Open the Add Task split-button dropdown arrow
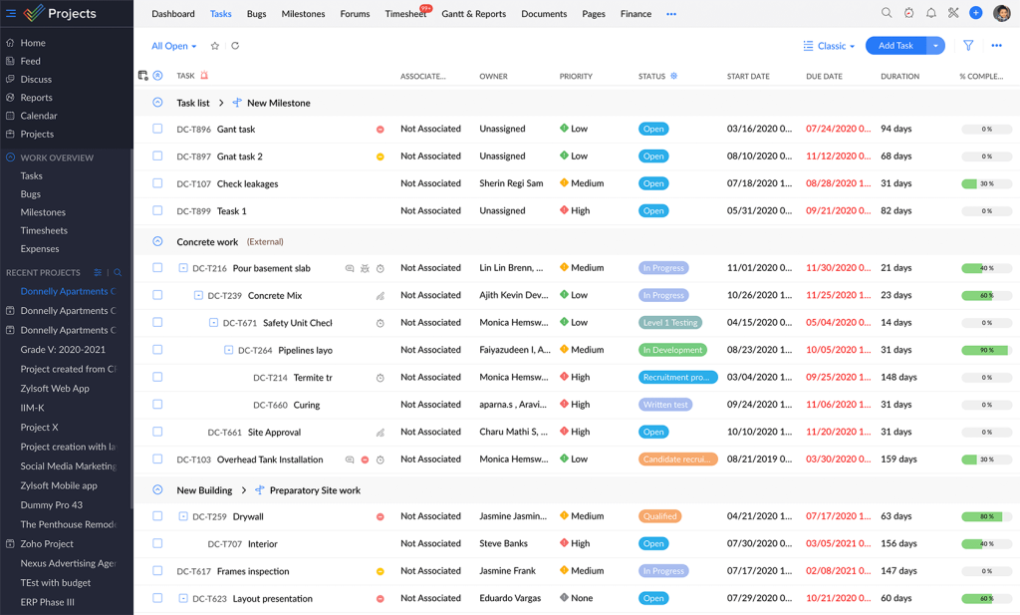Screen dimensions: 1020x615 934,46
